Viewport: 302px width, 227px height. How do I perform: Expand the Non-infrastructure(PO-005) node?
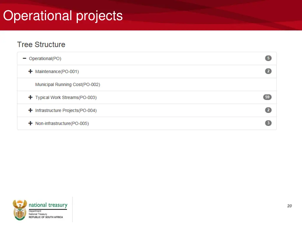tap(30, 123)
